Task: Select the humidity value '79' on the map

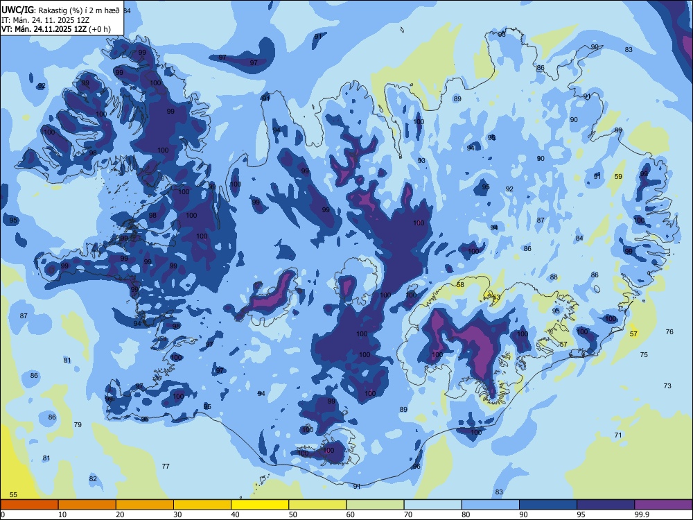Action: tap(78, 424)
